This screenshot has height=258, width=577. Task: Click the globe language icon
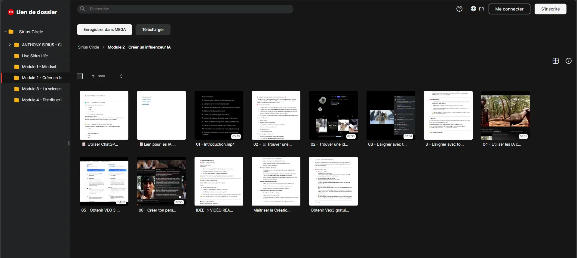coord(473,9)
